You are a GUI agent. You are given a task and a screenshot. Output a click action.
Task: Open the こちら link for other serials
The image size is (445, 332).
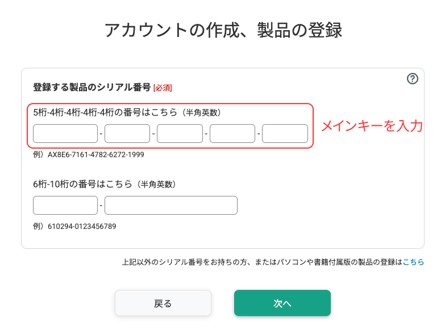click(x=413, y=263)
